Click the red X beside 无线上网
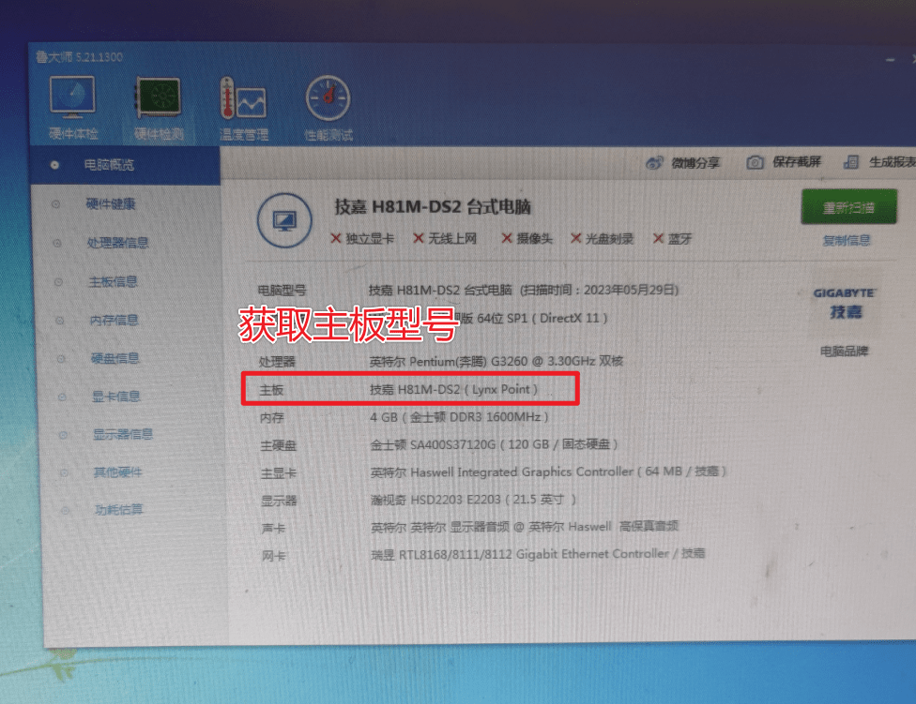916x704 pixels. click(419, 238)
